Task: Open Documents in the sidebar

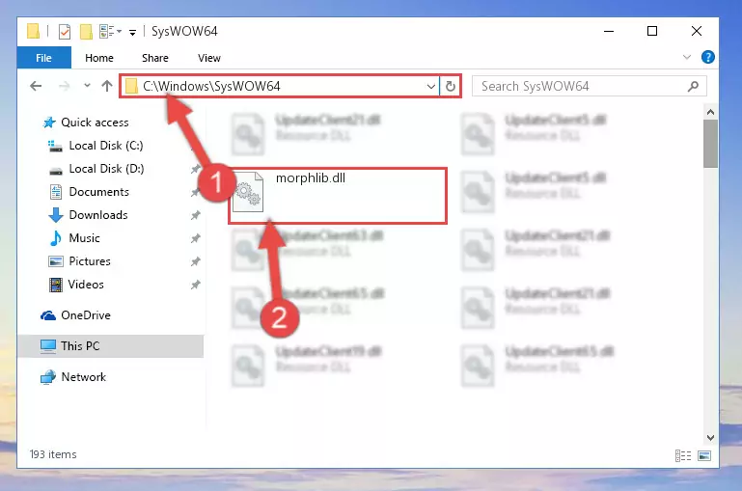Action: 89,192
